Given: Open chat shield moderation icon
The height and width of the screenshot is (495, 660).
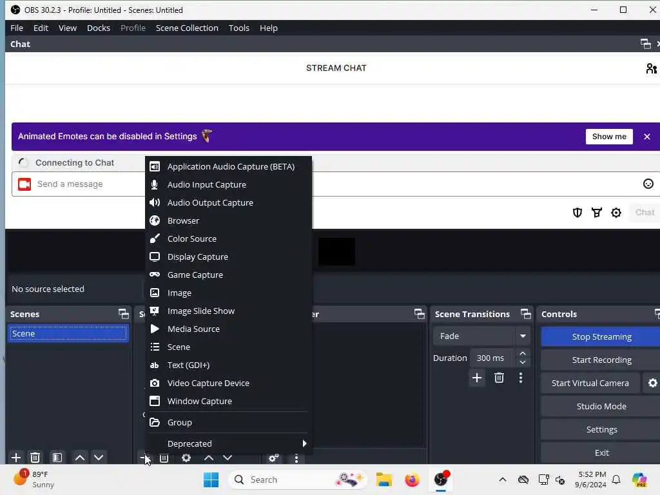Looking at the screenshot, I should 577,213.
